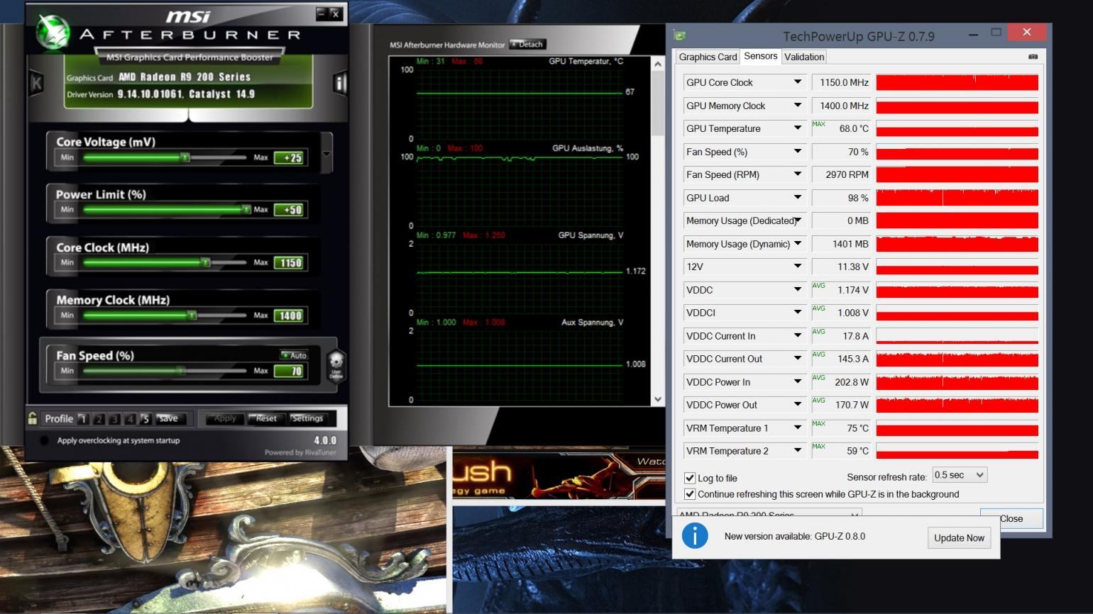Toggle fan speed Auto mode
Screen dimensions: 1093x614
[x=294, y=355]
